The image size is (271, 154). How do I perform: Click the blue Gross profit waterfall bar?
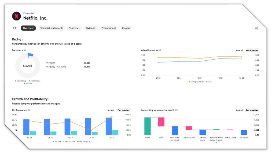175,131
